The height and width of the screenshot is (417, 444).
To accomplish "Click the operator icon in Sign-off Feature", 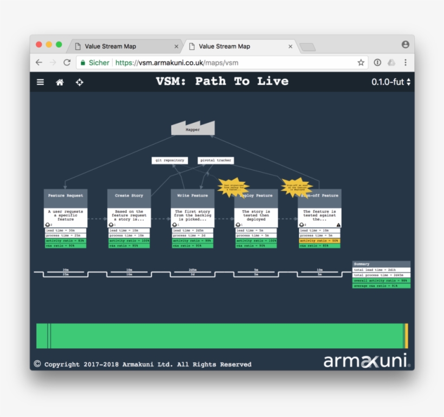I will pos(301,224).
